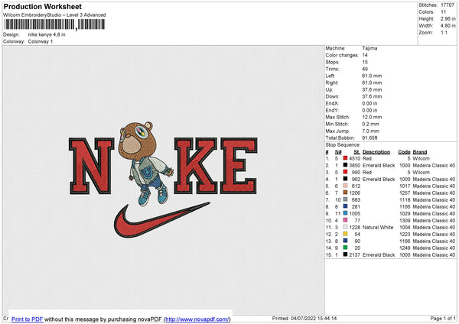Click the Print to PDF link

point(28,319)
